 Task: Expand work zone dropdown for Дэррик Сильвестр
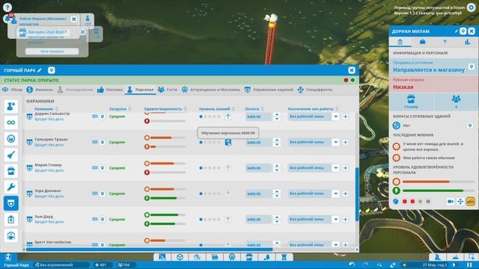click(x=335, y=117)
